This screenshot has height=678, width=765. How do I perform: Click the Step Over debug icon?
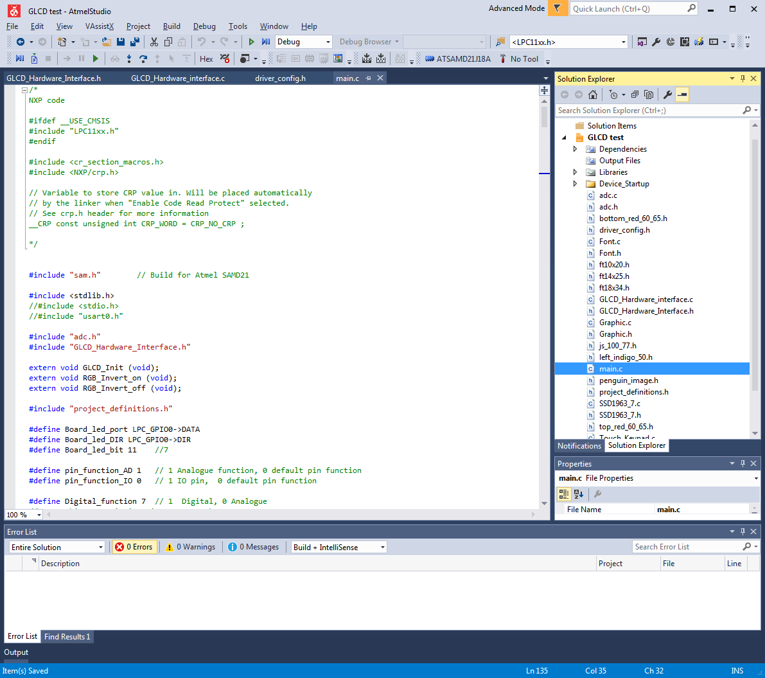pos(143,58)
